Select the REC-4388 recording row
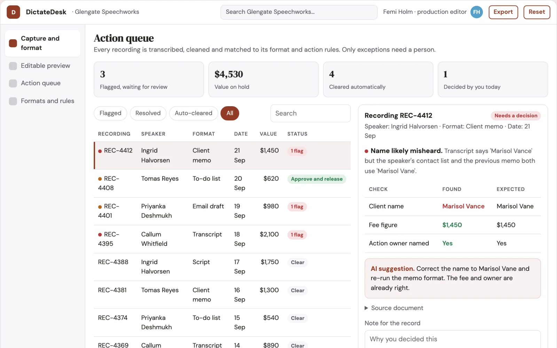Screen dimensions: 557x348 click(222, 267)
